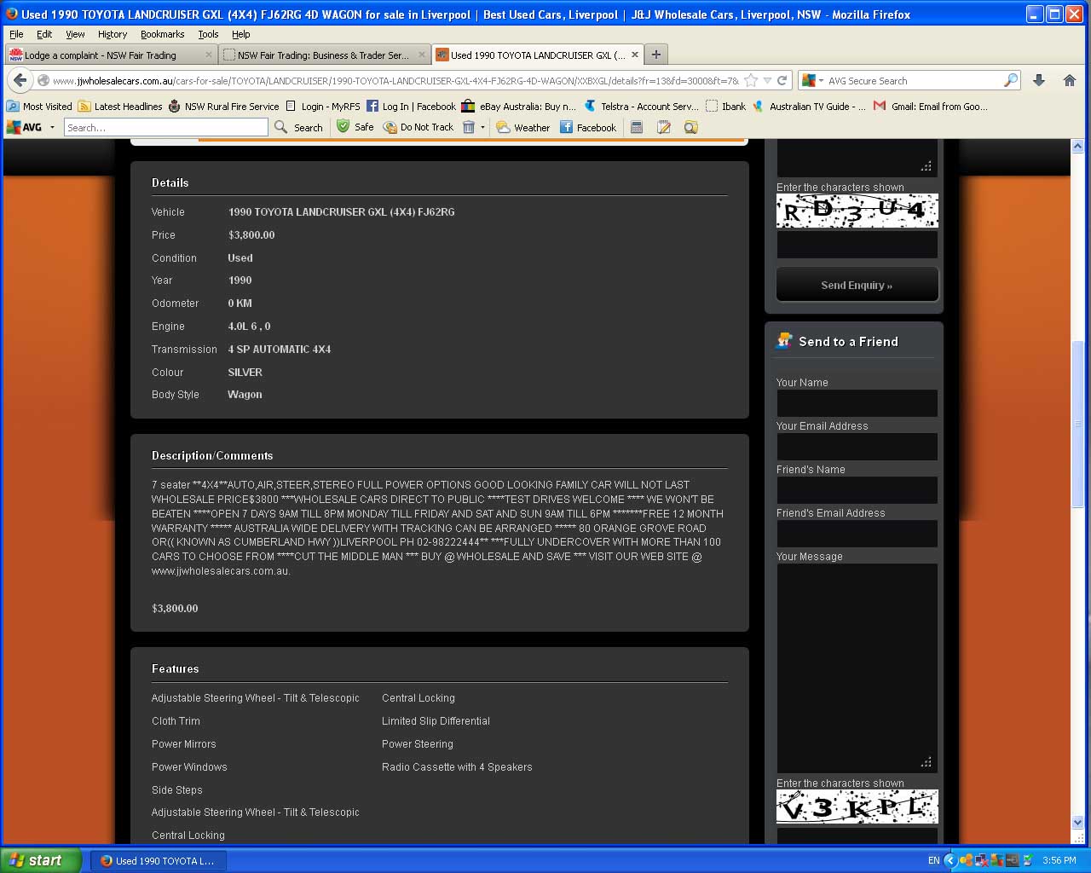Go to the Firefox home page icon

click(1070, 80)
